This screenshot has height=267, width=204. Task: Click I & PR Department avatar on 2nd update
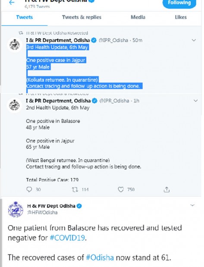[x=14, y=105]
